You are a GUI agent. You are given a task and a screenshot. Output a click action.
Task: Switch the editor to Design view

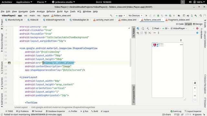pyautogui.click(x=198, y=24)
